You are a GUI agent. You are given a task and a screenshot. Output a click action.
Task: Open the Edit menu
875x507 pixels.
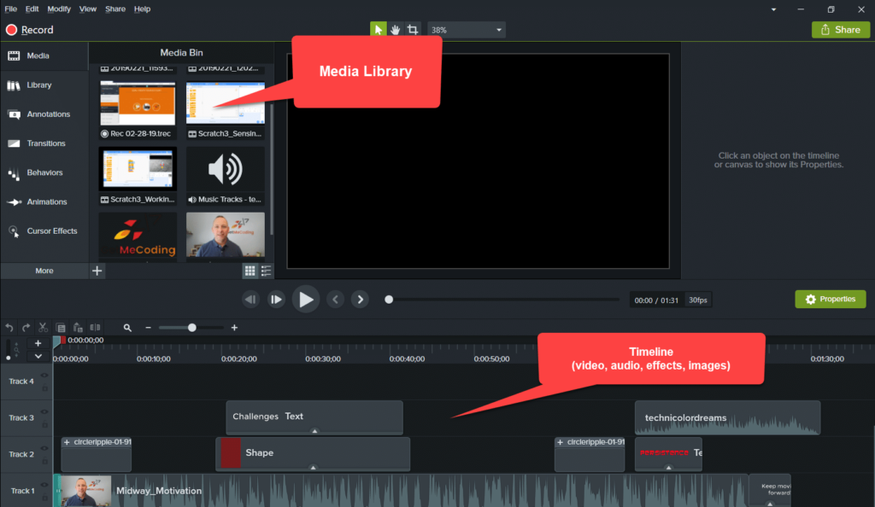pos(32,9)
